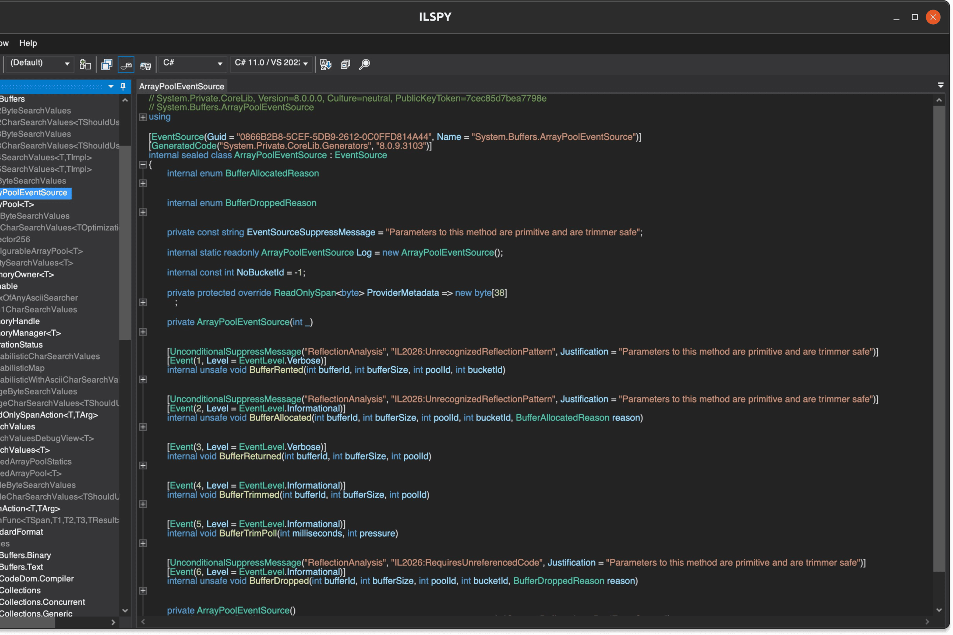Image resolution: width=953 pixels, height=635 pixels.
Task: Open the search panel with the magnifier icon
Action: click(364, 64)
